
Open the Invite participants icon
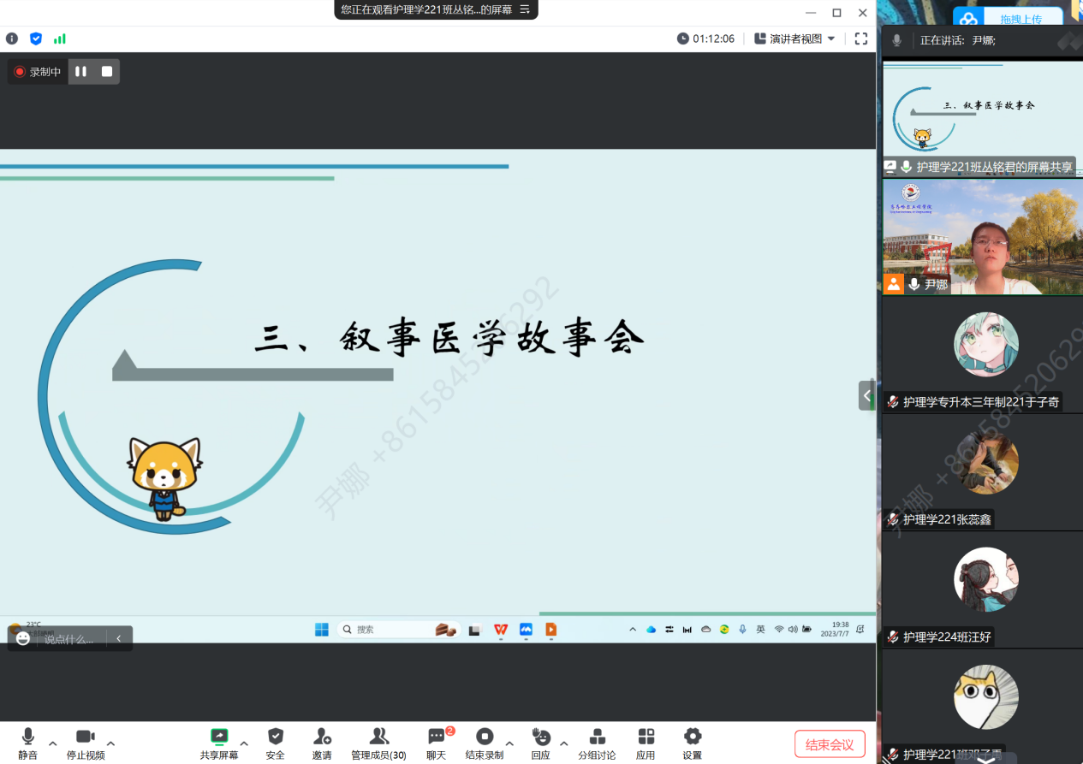pos(322,737)
